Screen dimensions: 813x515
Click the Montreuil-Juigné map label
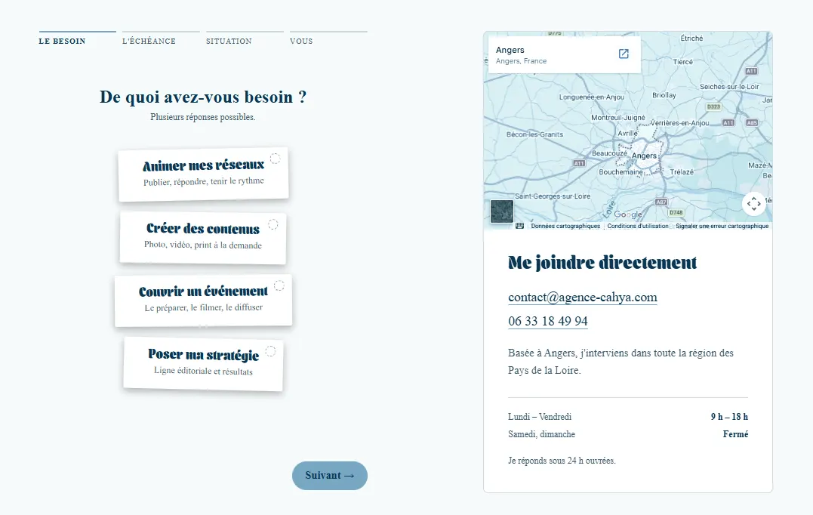click(x=618, y=118)
